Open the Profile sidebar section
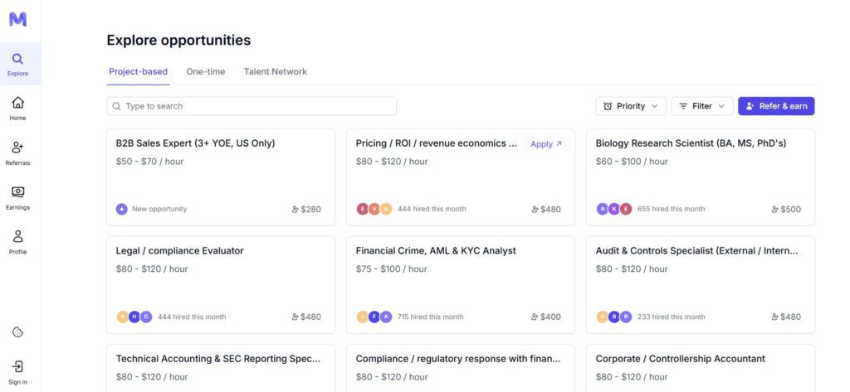850x392 pixels. (18, 242)
